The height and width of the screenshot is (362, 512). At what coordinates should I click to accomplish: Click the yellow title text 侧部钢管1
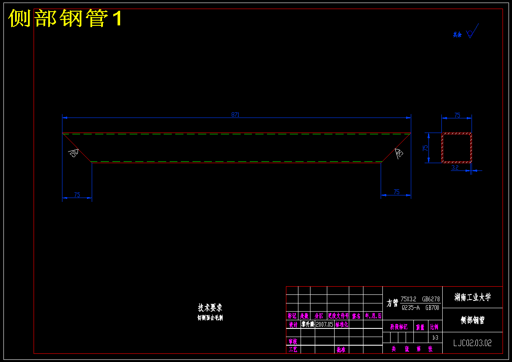(x=65, y=18)
